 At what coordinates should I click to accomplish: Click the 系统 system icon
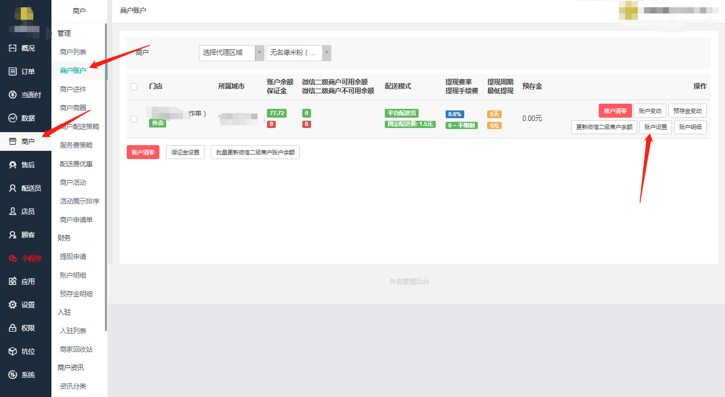(x=13, y=375)
